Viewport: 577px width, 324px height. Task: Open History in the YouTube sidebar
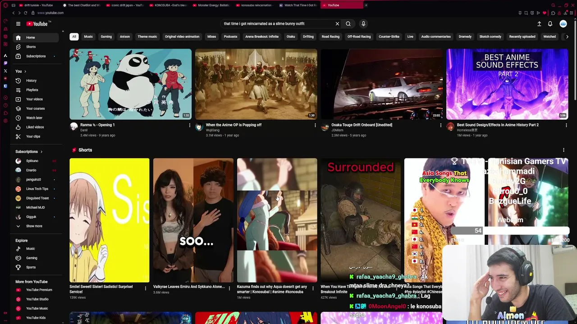[x=36, y=81]
